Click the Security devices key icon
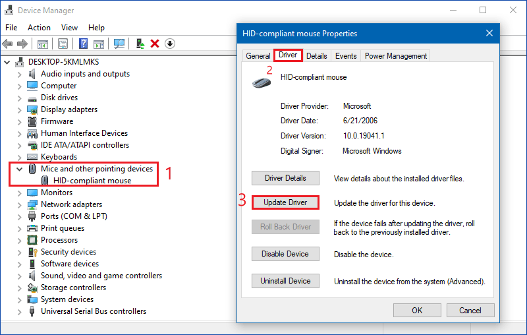The width and height of the screenshot is (527, 335). 32,253
